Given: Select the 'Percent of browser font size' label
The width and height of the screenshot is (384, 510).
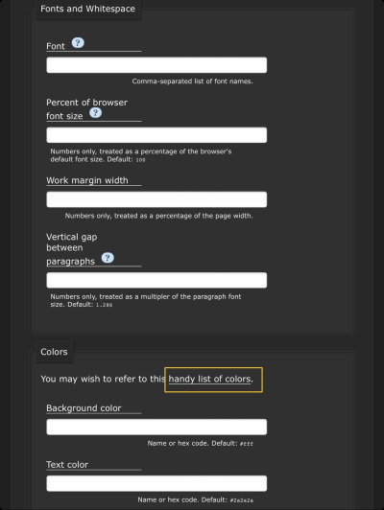Looking at the screenshot, I should (87, 109).
